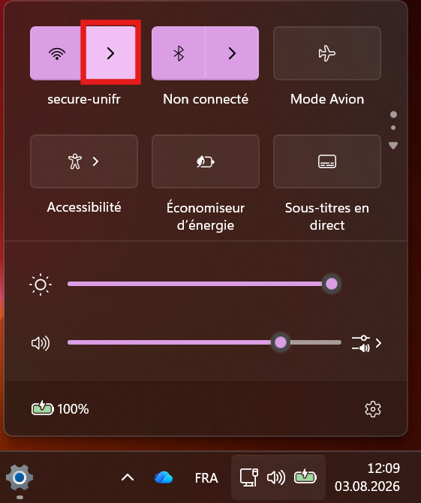Open the sound output selector
This screenshot has width=421, height=503.
point(366,344)
